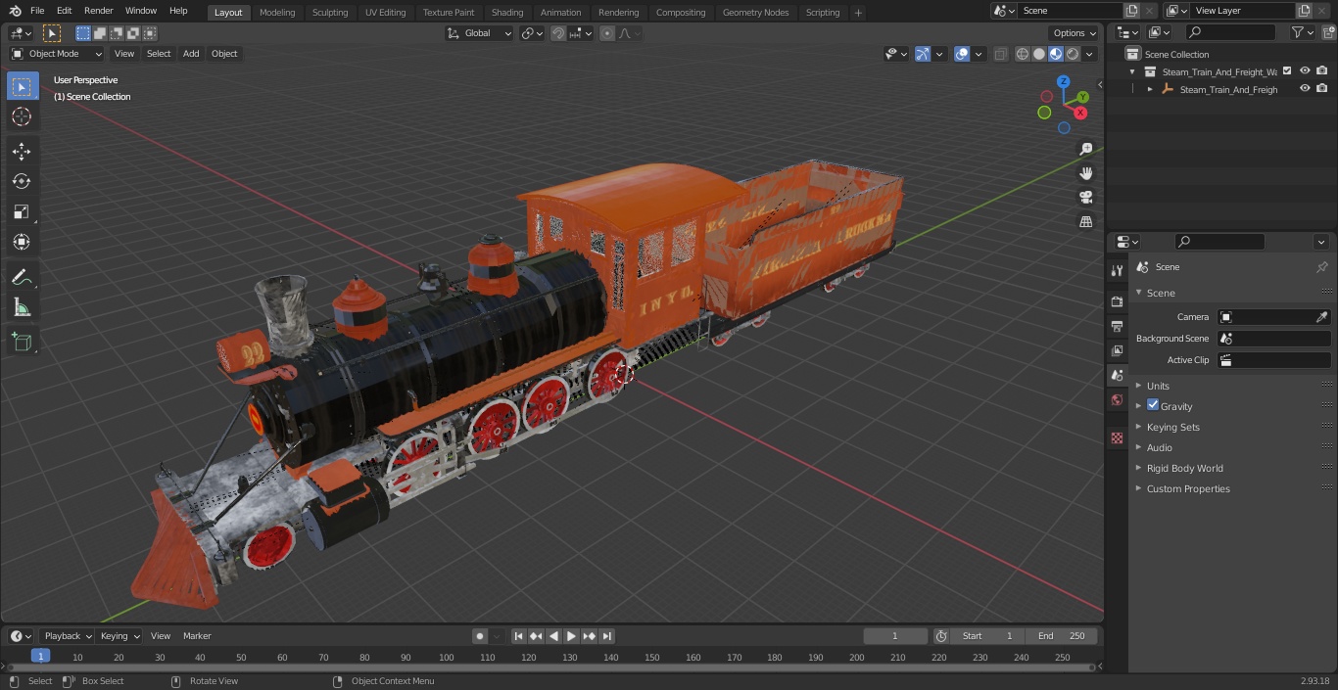This screenshot has width=1338, height=690.
Task: Switch to the Shading workspace tab
Action: point(507,12)
